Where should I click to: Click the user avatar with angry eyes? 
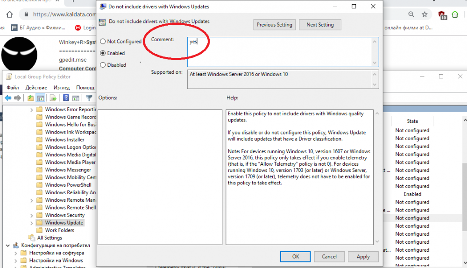coord(19,54)
